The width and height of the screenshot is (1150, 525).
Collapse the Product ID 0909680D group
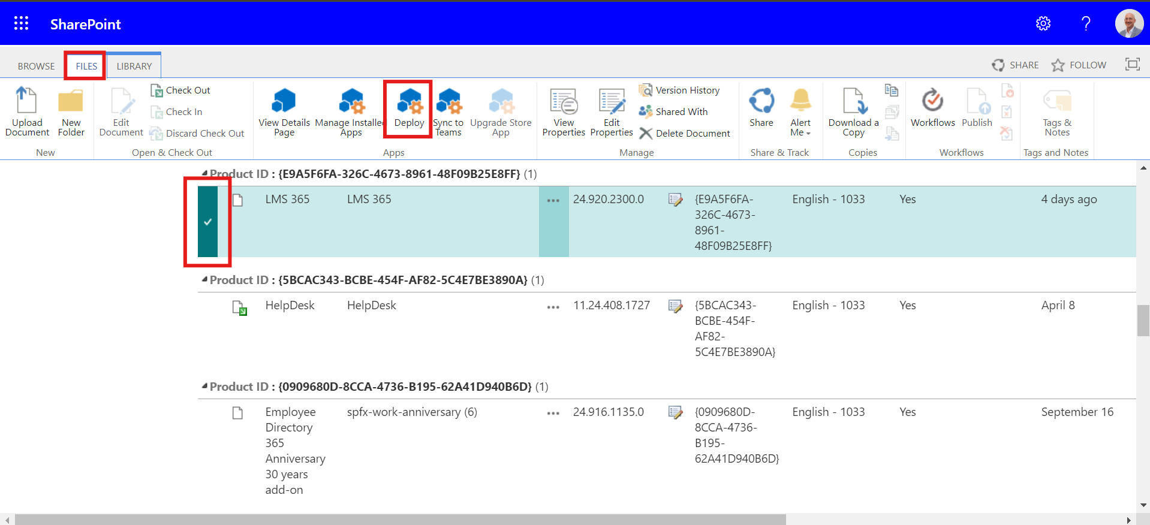(205, 385)
